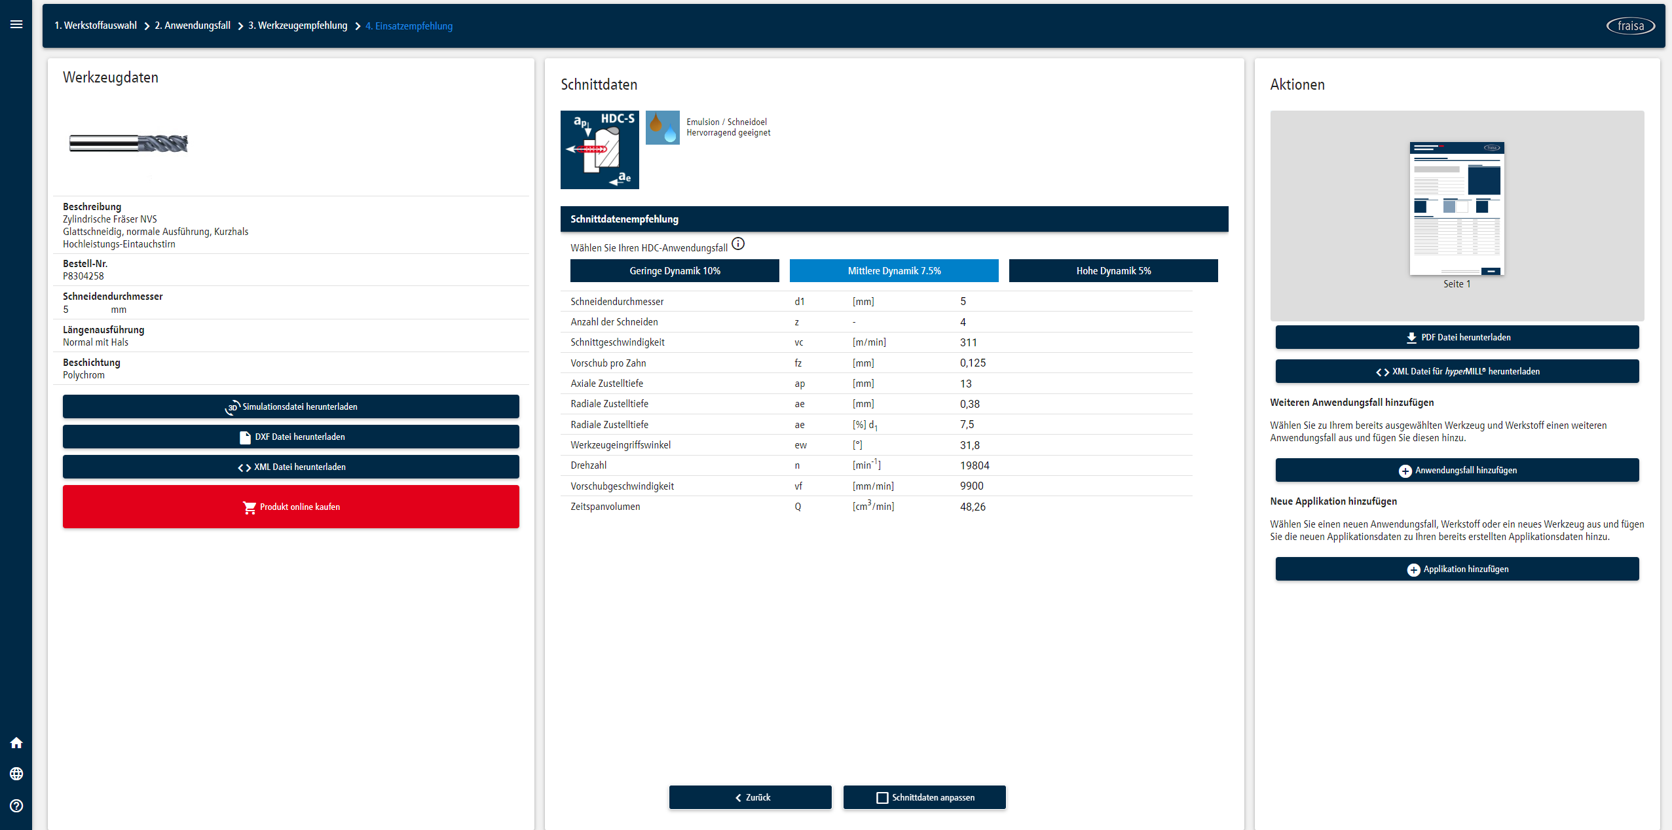1672x830 pixels.
Task: Go to the home page icon
Action: coord(16,742)
